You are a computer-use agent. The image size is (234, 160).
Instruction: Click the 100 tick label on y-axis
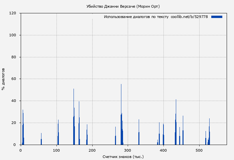click(x=13, y=35)
